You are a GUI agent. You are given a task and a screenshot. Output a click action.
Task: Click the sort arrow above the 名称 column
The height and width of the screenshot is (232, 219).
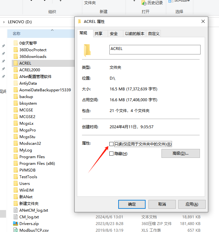[52, 30]
